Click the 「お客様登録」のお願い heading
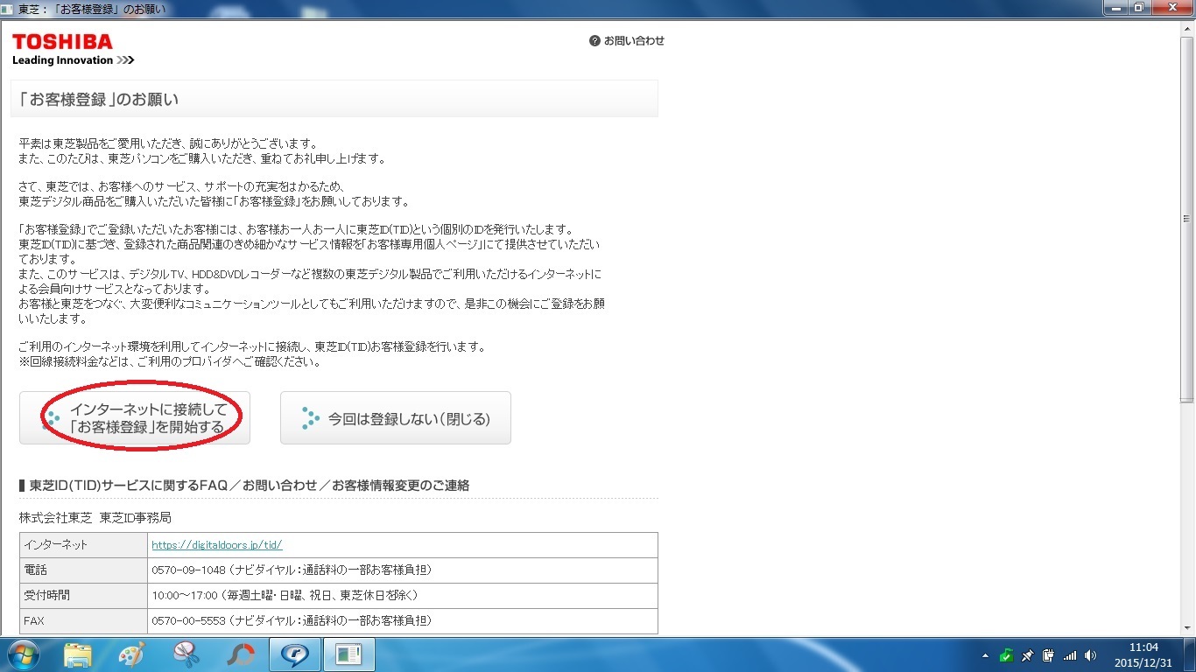Screen dimensions: 1196x672 (x=97, y=99)
